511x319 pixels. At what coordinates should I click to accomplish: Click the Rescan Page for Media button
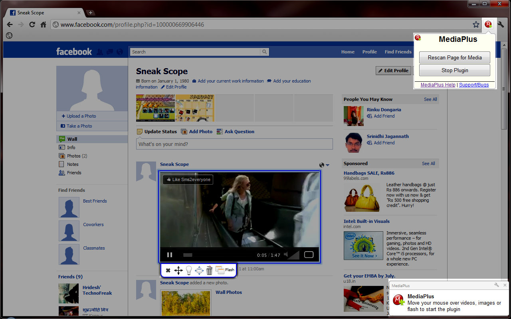[455, 57]
